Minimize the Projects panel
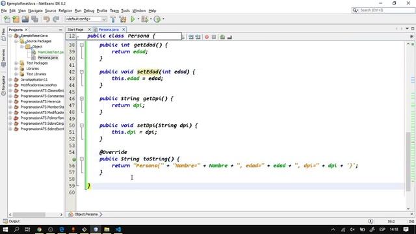The height and width of the screenshot is (234, 416). click(60, 30)
